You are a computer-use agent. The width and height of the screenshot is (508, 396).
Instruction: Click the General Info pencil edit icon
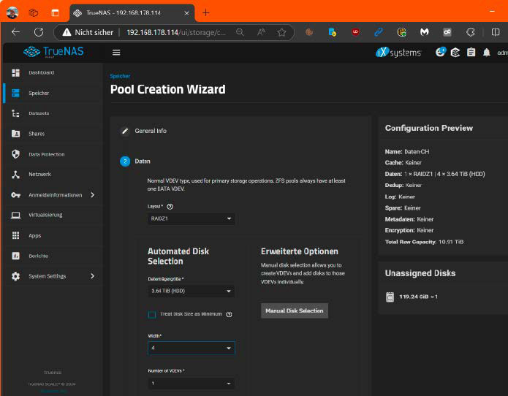tap(125, 131)
